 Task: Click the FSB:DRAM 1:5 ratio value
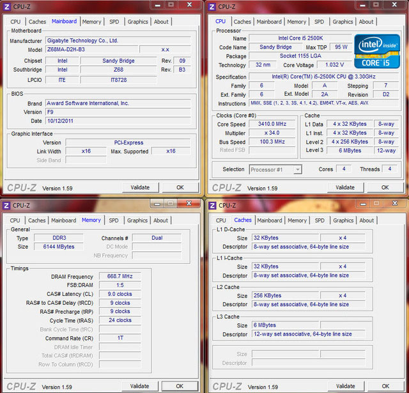pos(120,285)
